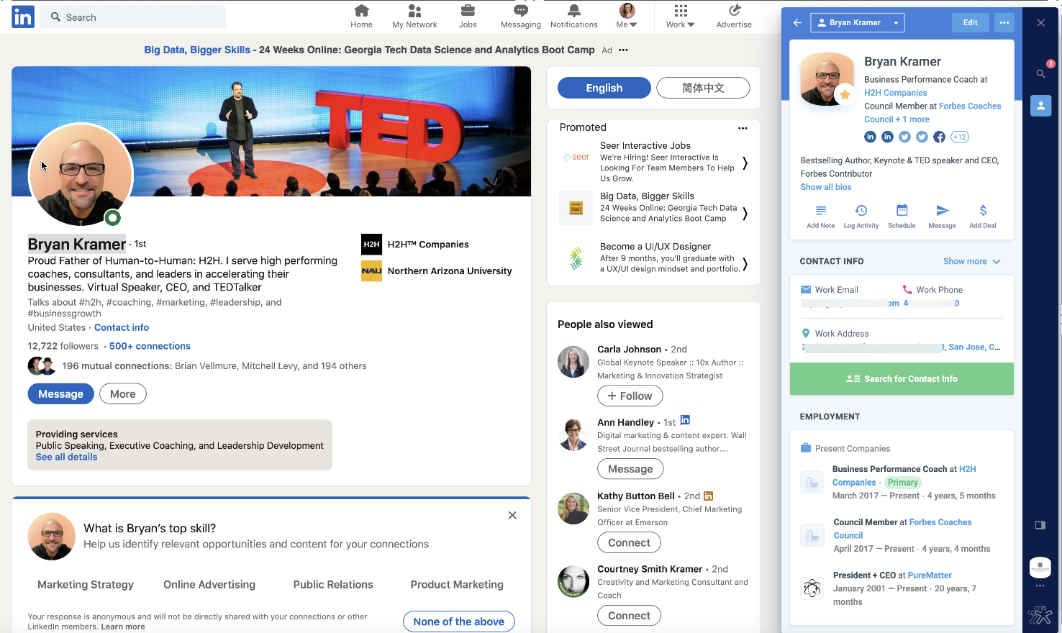
Task: Go to My Network icon
Action: 414,11
